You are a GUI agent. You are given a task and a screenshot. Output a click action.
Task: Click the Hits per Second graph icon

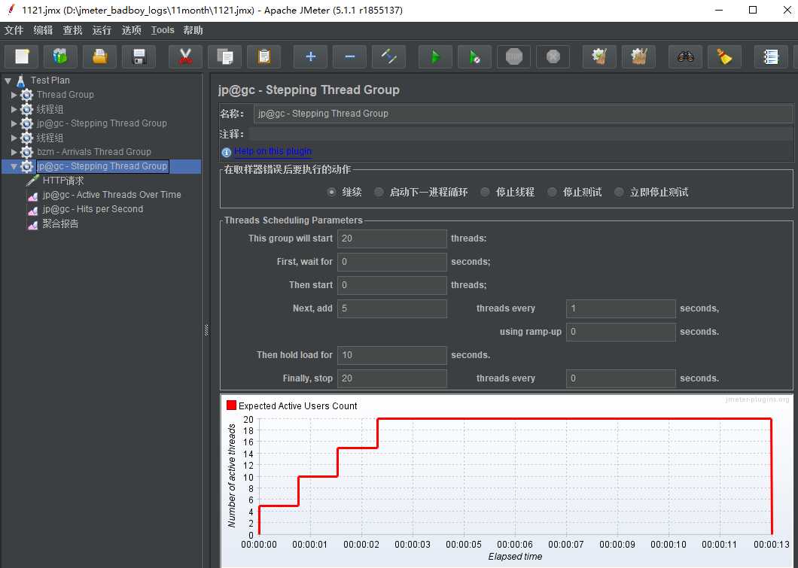(33, 209)
